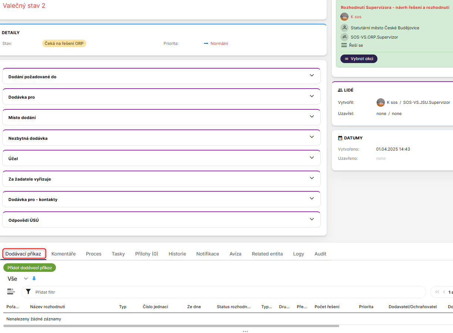Click the funnel filter icon
Viewport: 453px width, 333px height.
click(28, 292)
